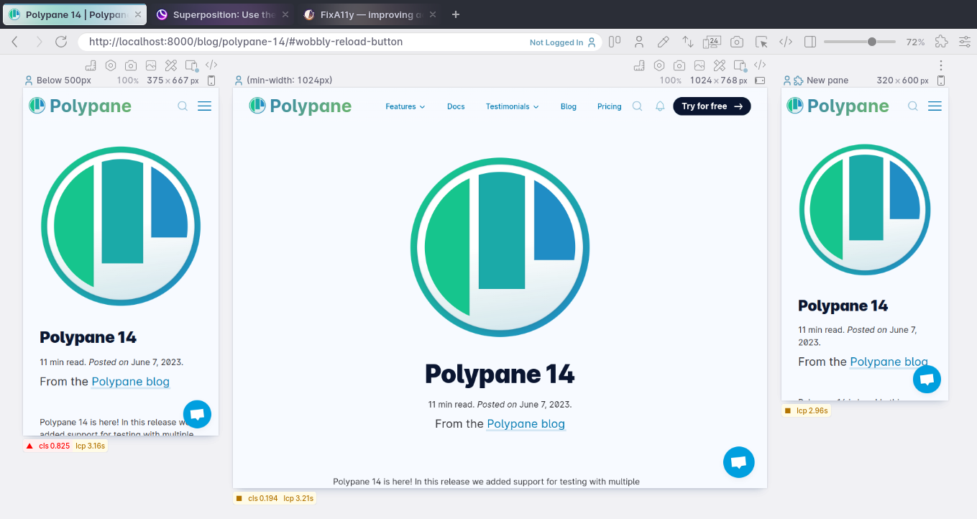Open the three-dot menu above New pane
The width and height of the screenshot is (977, 519).
[x=941, y=65]
